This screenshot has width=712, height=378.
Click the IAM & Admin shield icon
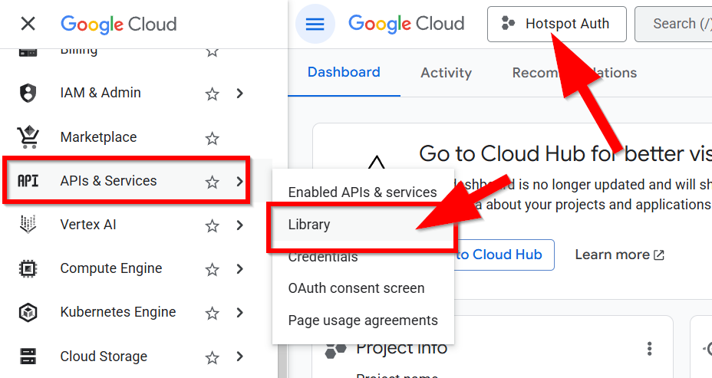pyautogui.click(x=28, y=93)
